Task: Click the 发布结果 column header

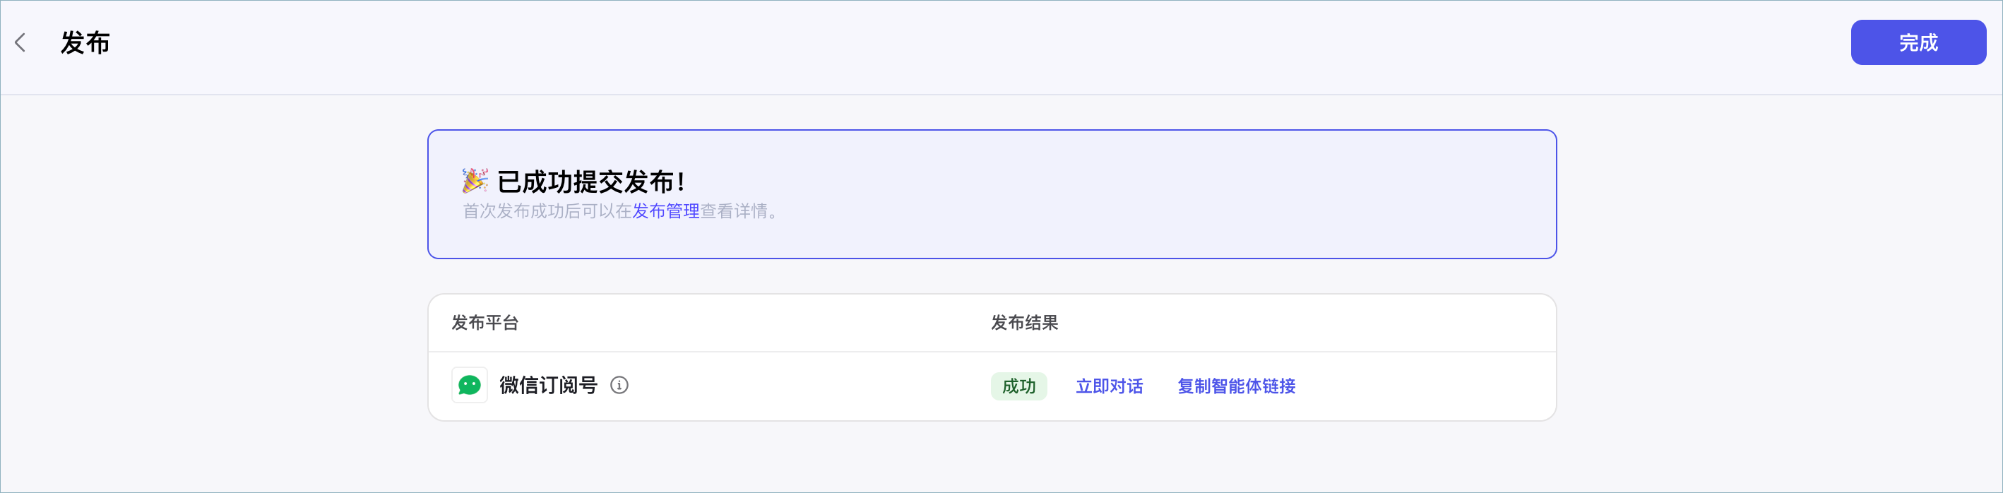Action: coord(1024,323)
